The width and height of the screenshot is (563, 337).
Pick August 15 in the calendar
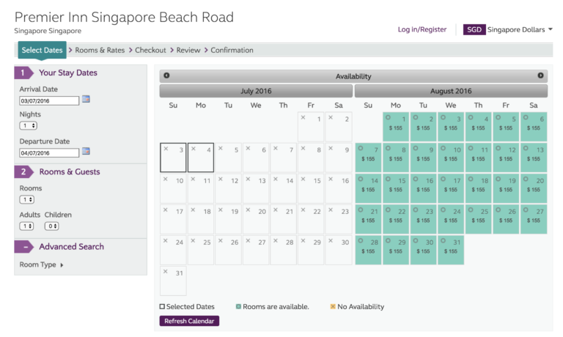click(x=396, y=188)
